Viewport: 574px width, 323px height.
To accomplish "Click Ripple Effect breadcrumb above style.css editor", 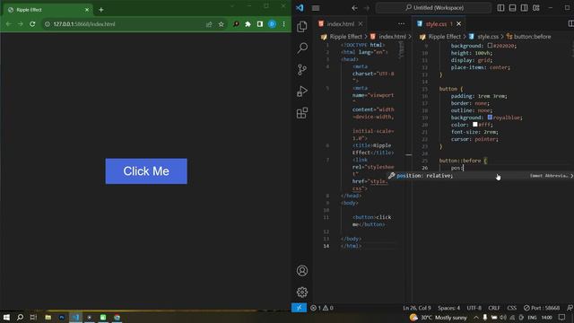I will [445, 37].
